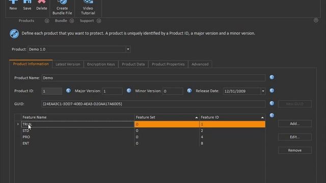Click the Major Version field

pos(112,91)
